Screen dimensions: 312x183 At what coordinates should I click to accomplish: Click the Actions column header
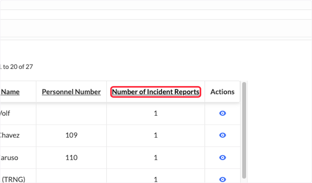(222, 92)
